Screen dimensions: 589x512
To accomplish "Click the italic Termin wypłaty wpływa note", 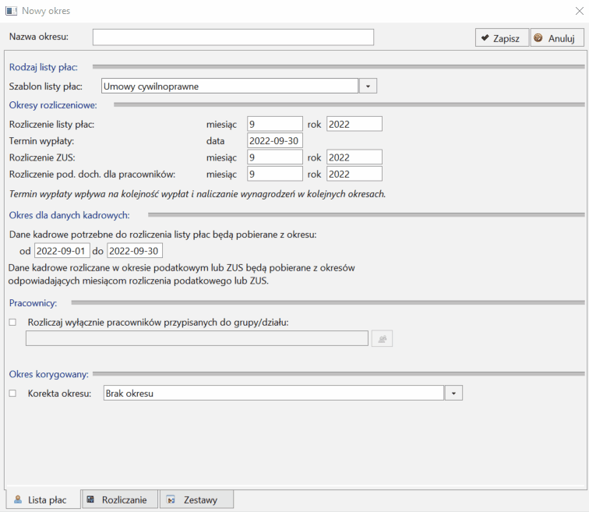I will click(x=197, y=194).
